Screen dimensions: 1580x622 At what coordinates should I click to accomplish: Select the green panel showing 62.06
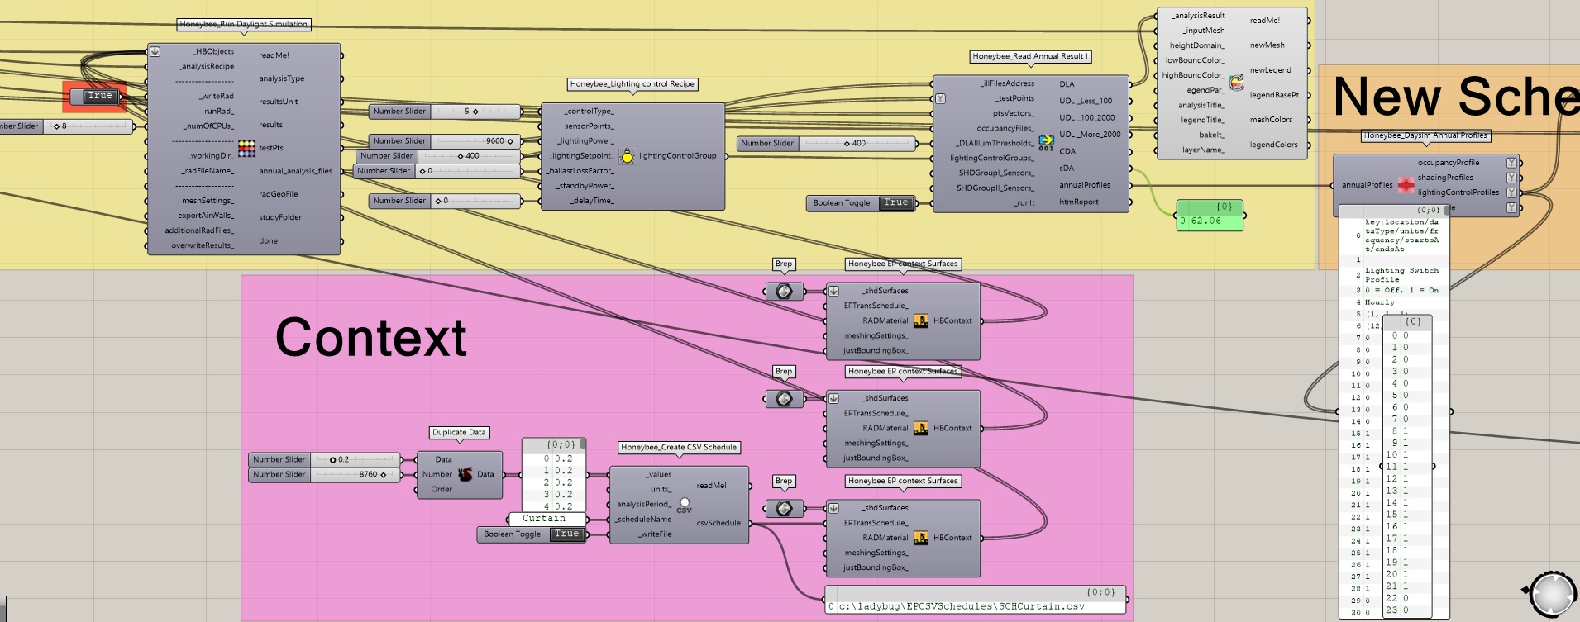(1210, 215)
